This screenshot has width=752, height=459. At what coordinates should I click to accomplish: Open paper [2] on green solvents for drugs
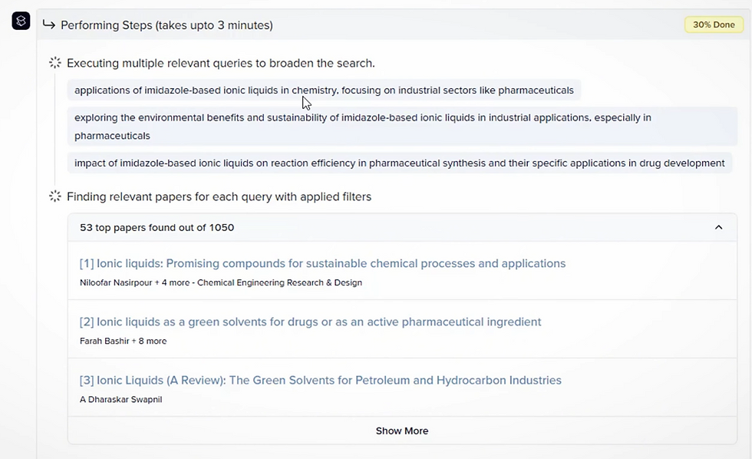(x=310, y=322)
